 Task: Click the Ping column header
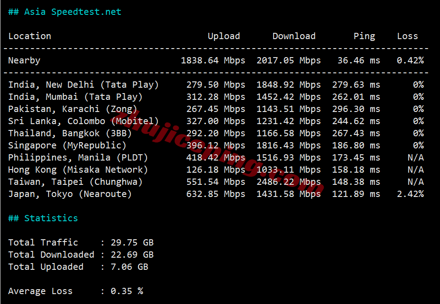pyautogui.click(x=364, y=36)
